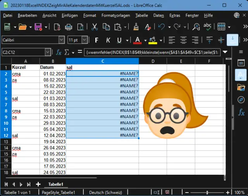Click the Cut scissors icon
This screenshot has height=196, width=248.
(95, 27)
